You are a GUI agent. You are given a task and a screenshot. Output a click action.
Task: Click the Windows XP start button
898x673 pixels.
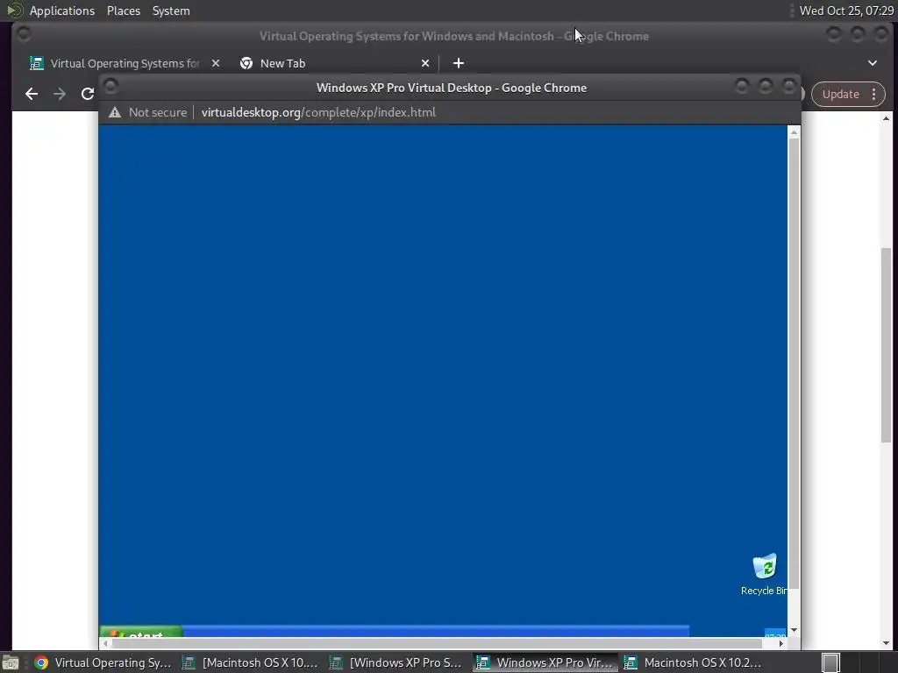[x=141, y=632]
